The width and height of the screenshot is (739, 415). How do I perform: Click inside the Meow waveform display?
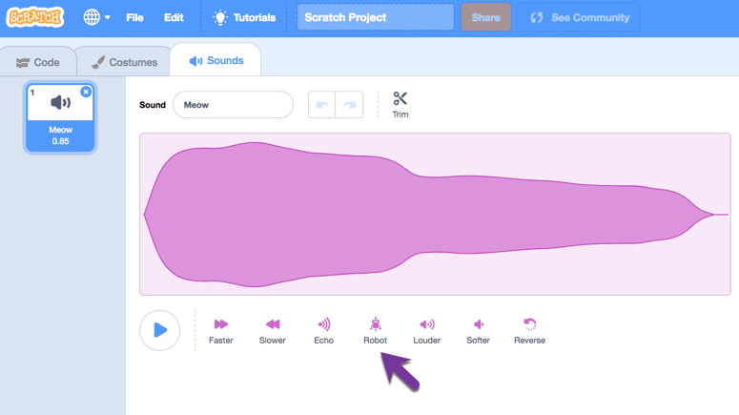tap(435, 214)
